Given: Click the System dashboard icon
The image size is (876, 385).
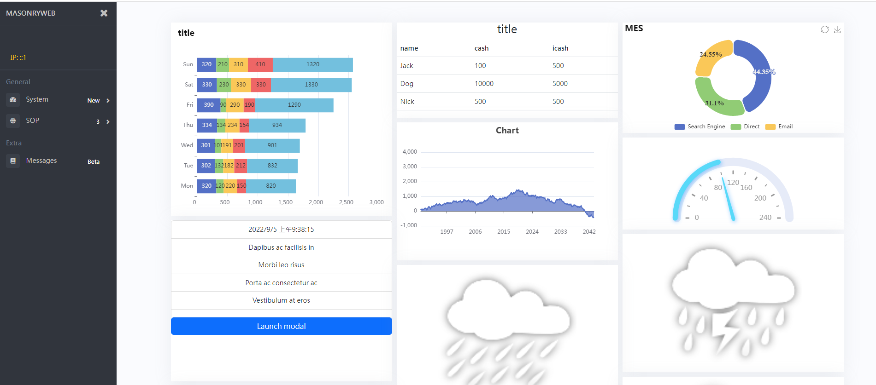Looking at the screenshot, I should (x=13, y=100).
